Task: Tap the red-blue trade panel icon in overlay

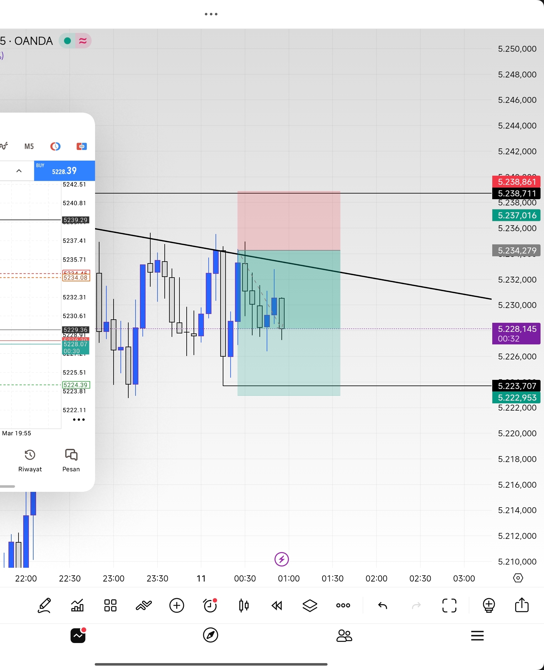Action: point(82,146)
